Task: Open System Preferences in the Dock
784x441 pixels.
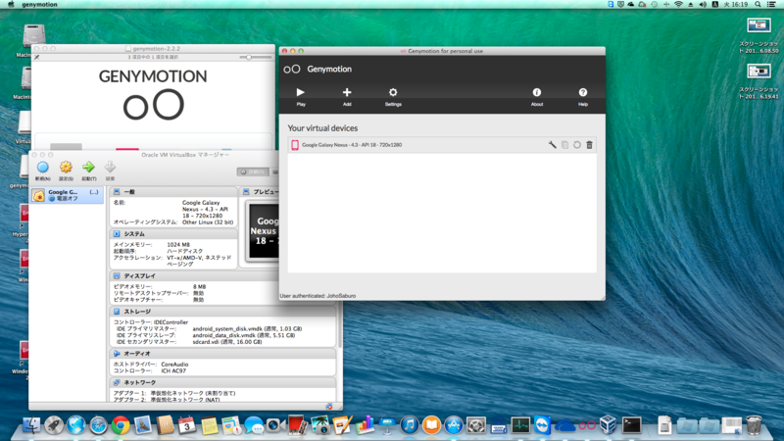Action: pyautogui.click(x=475, y=425)
